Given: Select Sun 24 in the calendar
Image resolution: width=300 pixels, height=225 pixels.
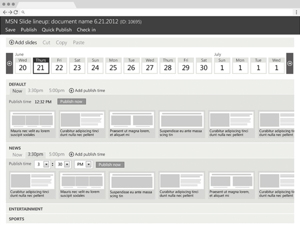Looking at the screenshot, I should point(95,66).
